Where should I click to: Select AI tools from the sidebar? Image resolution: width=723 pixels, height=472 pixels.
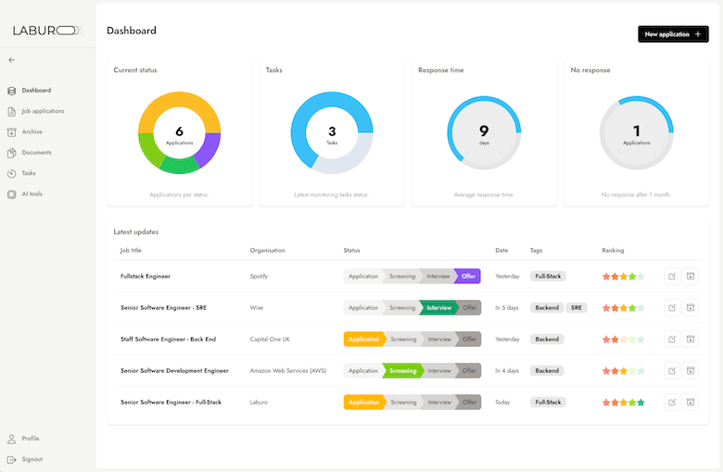tap(32, 194)
